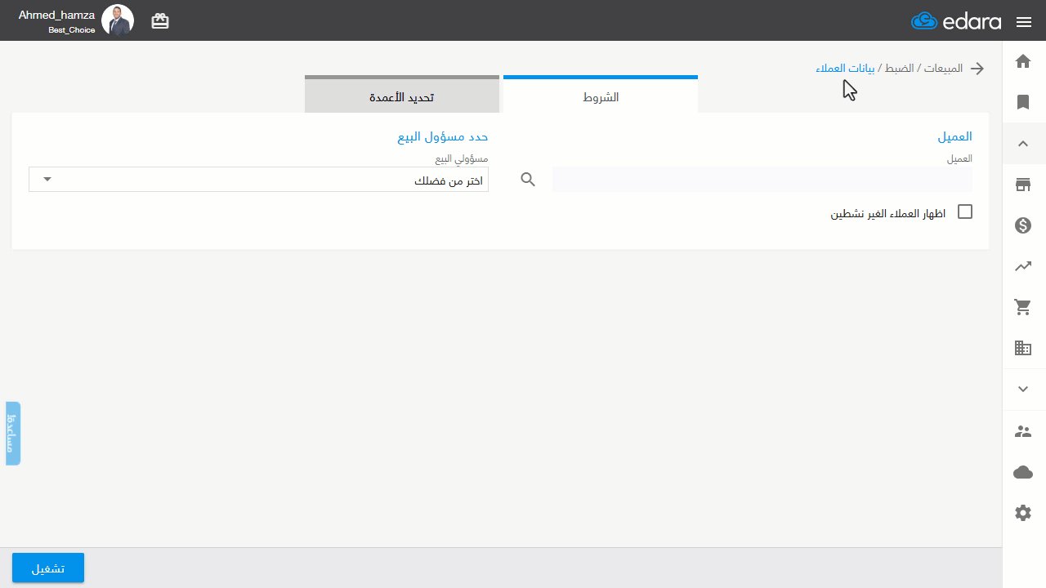The width and height of the screenshot is (1046, 588).
Task: Expand sidebar section with down chevron
Action: (1023, 390)
